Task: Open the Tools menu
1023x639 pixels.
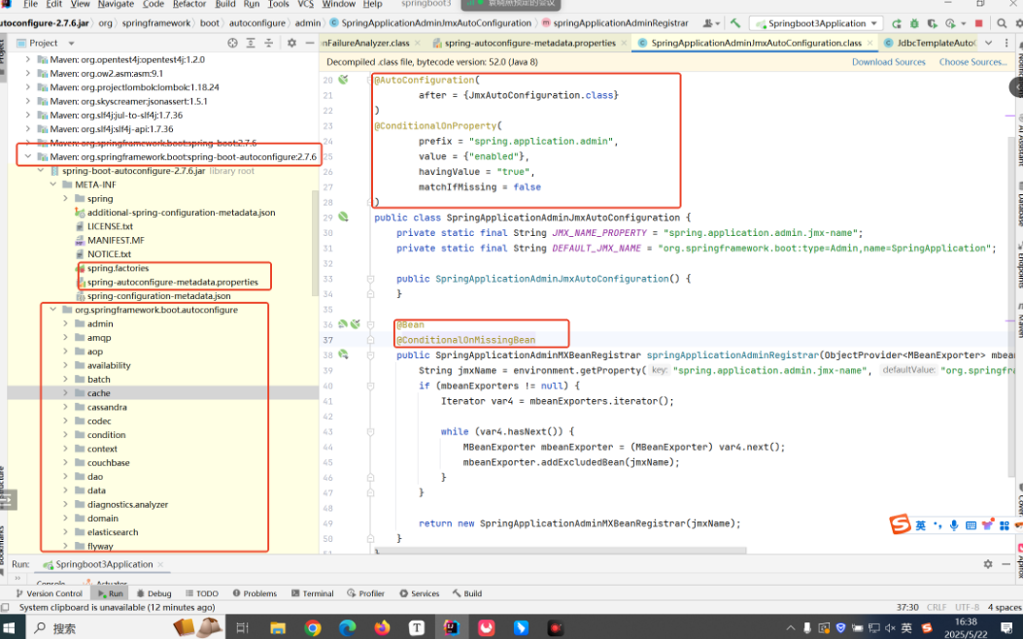Action: (x=278, y=4)
